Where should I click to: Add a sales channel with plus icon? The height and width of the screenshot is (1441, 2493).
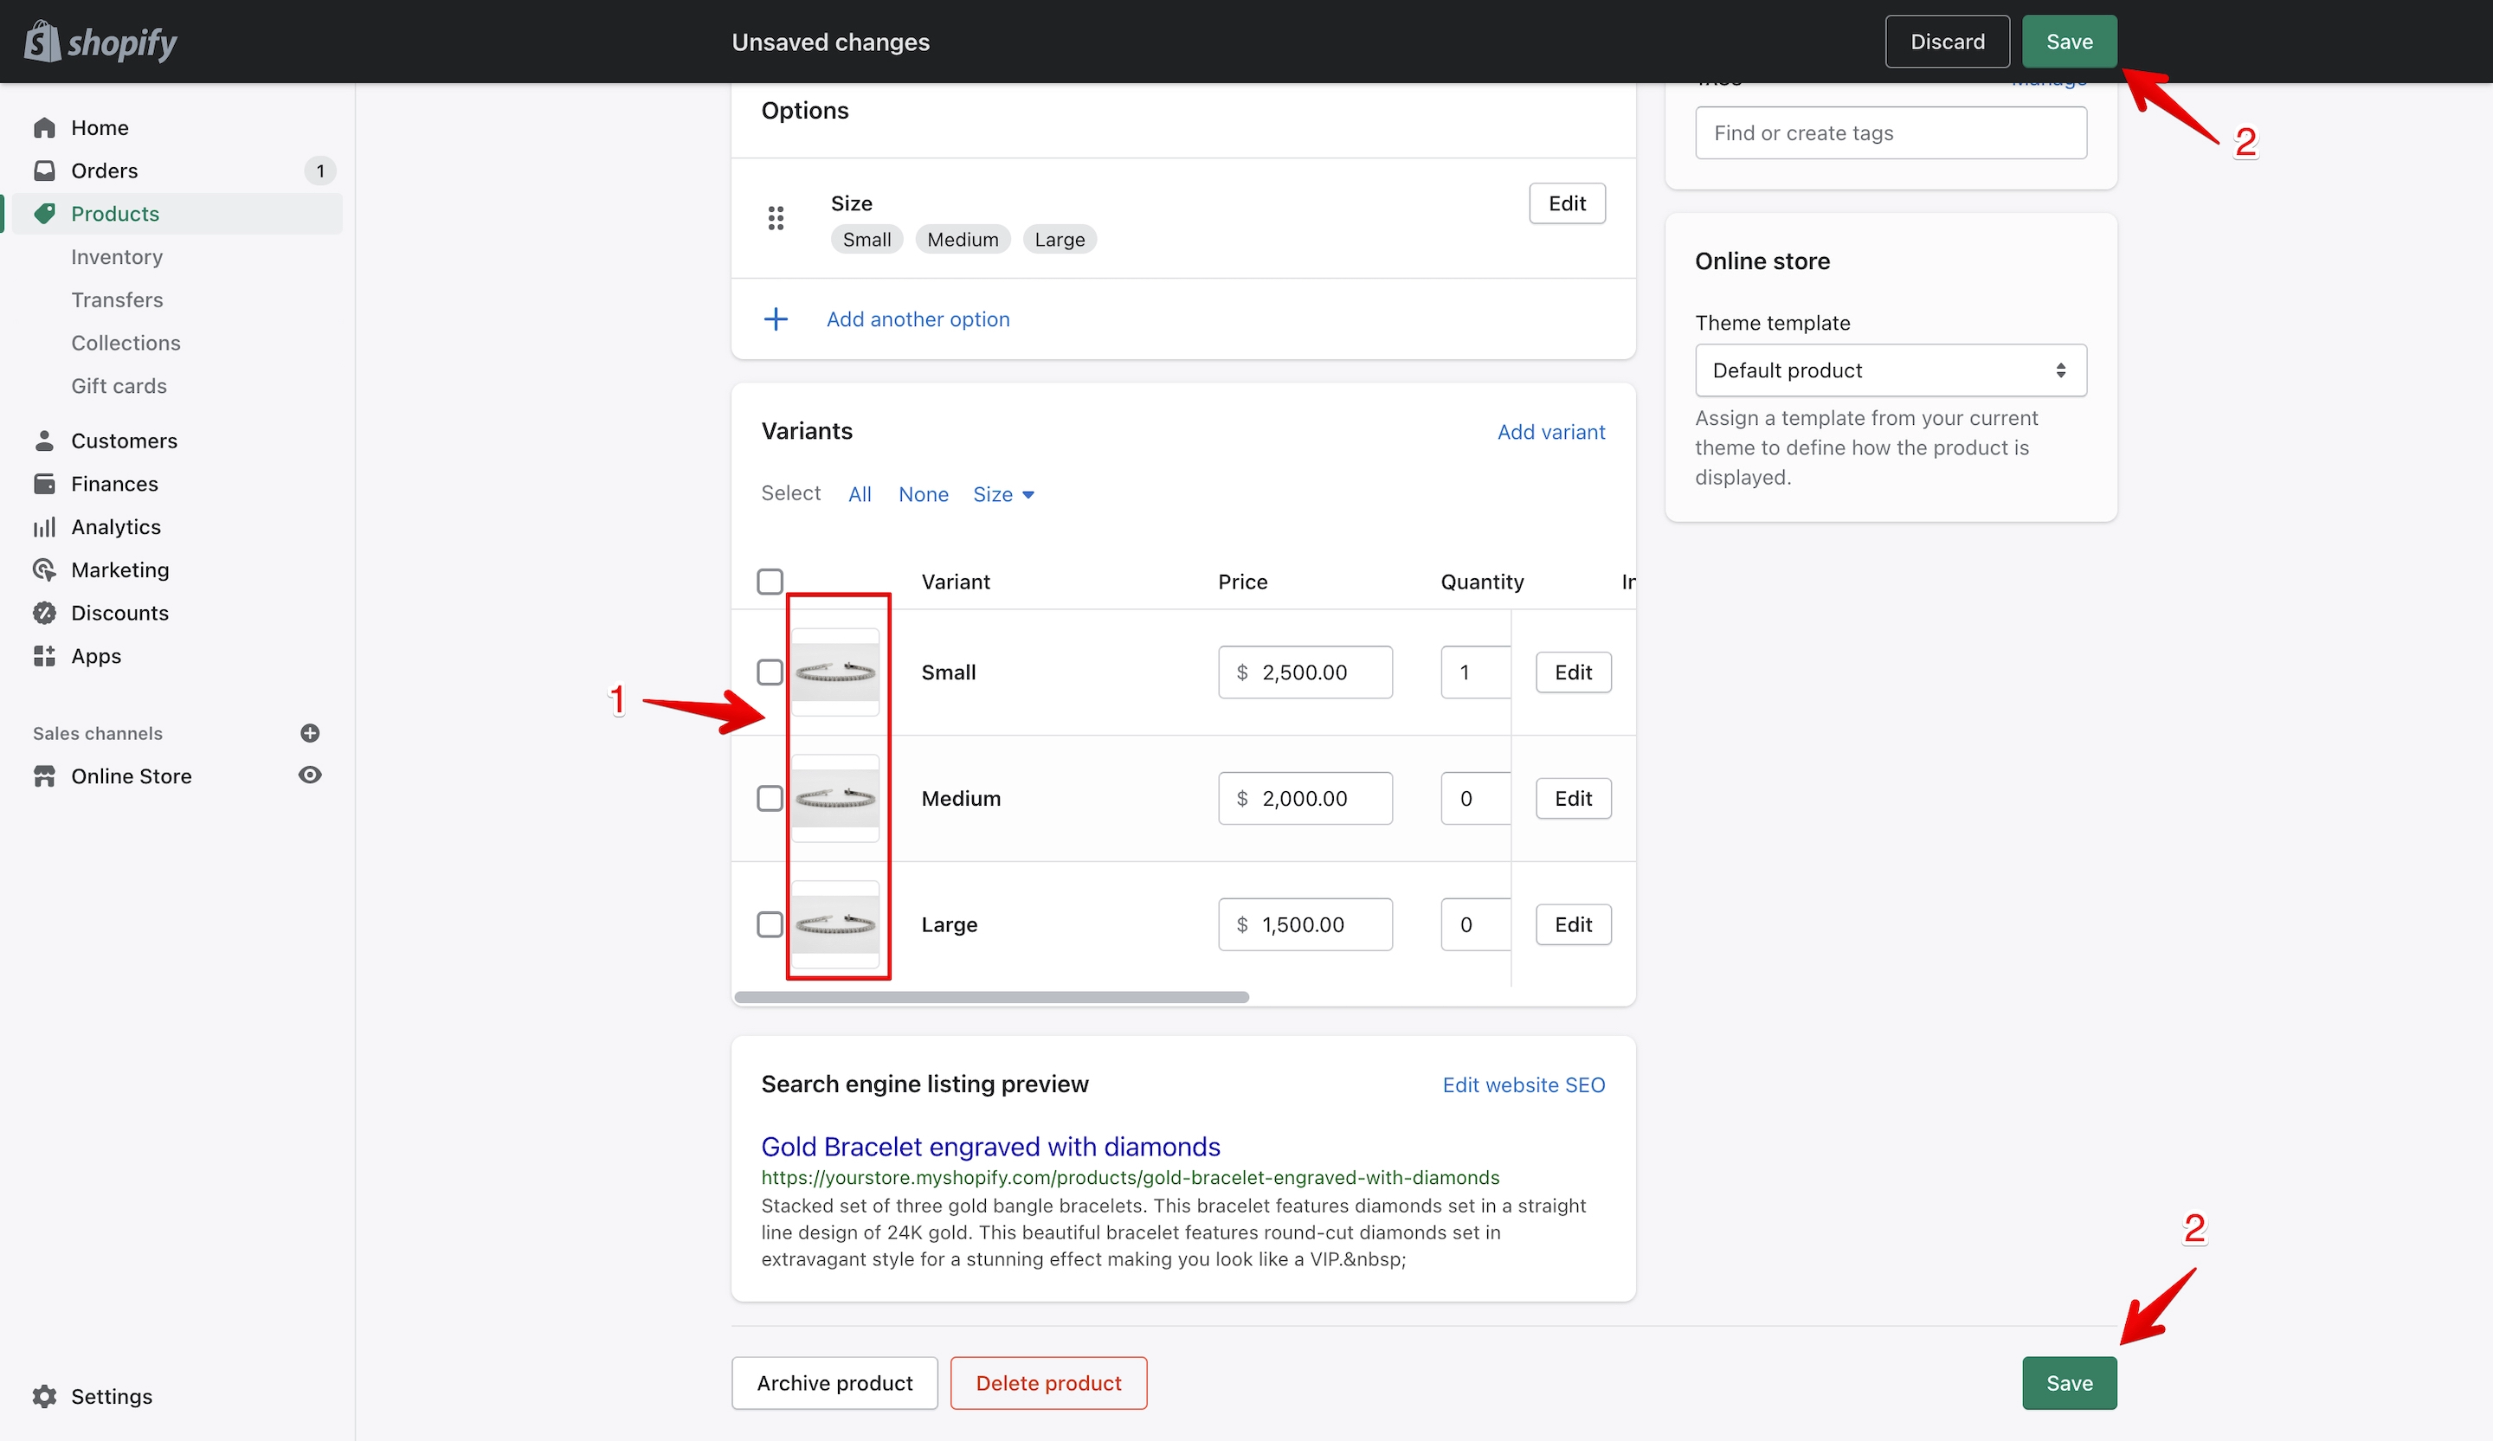(310, 733)
